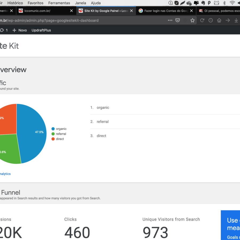Click the orange direct pie slice
240x240 pixels.
click(9, 119)
